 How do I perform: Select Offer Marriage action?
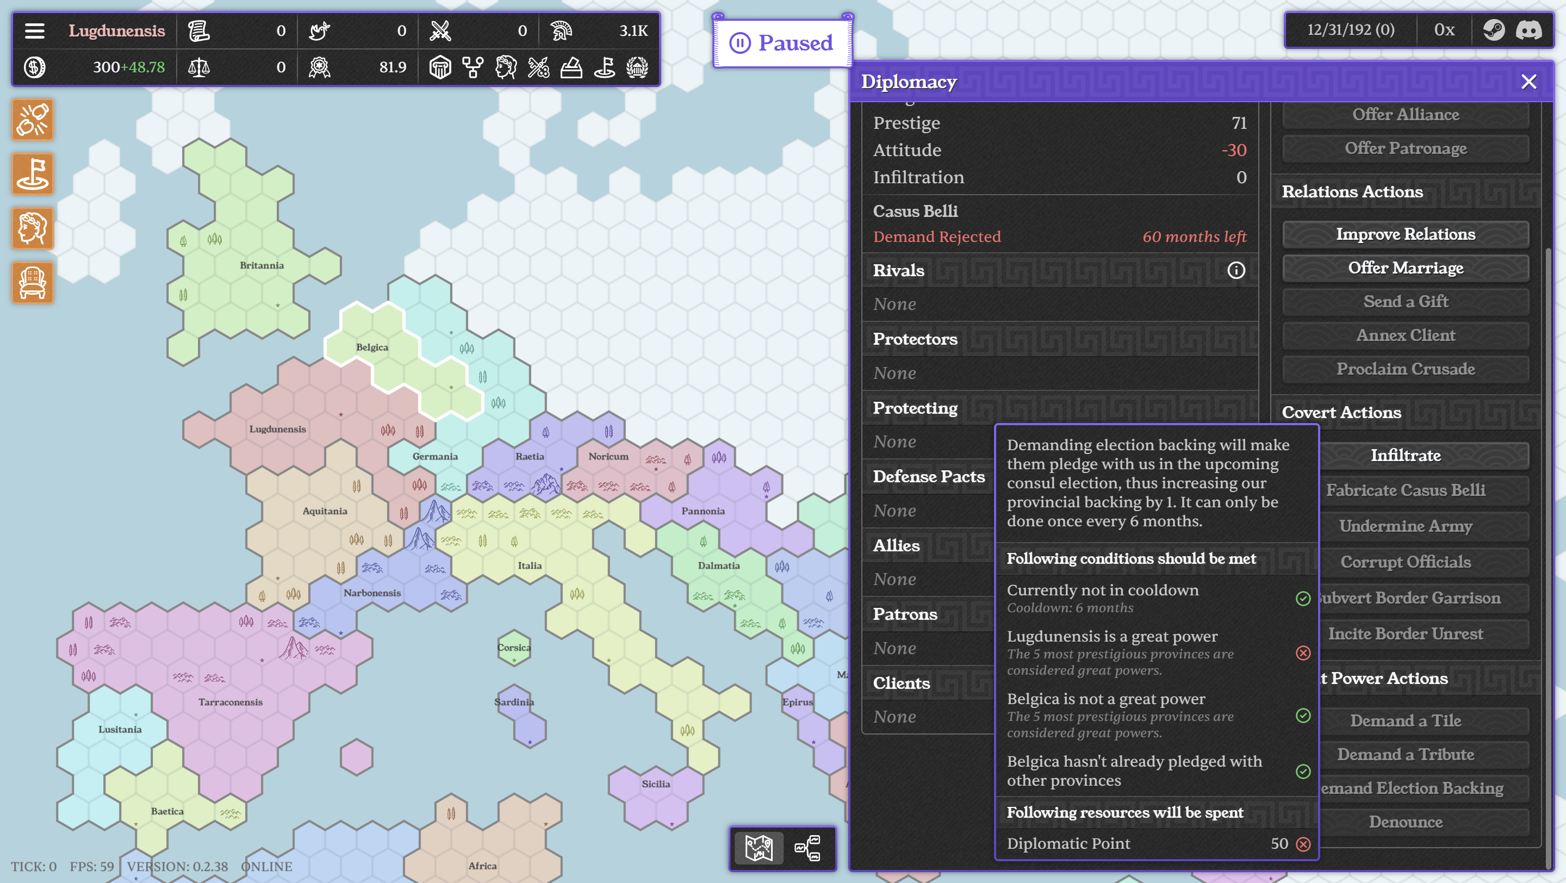pos(1406,268)
